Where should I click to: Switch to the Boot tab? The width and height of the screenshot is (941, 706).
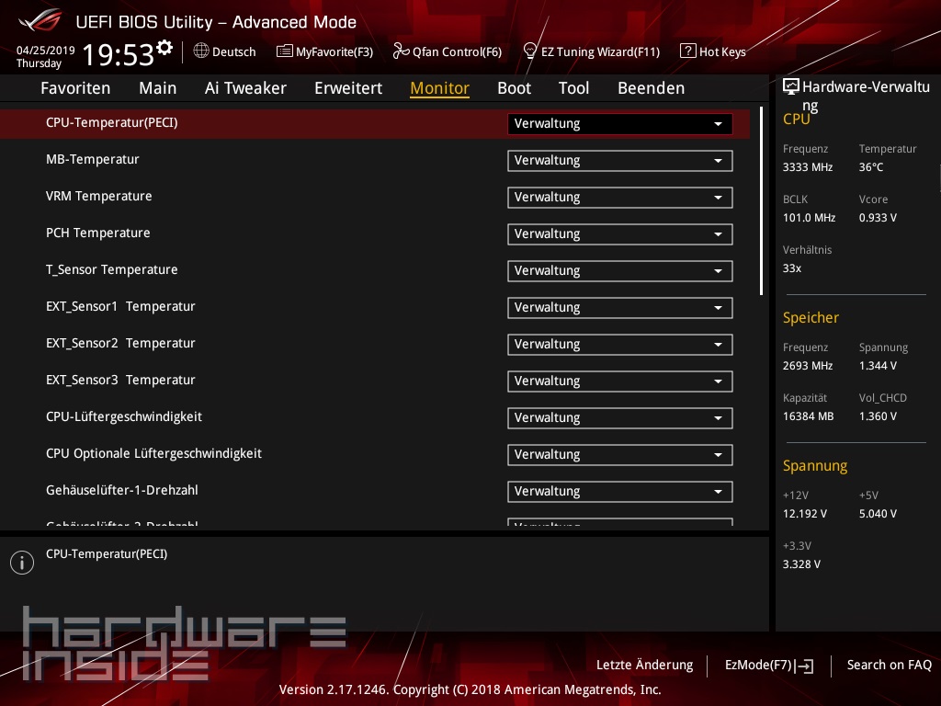515,88
